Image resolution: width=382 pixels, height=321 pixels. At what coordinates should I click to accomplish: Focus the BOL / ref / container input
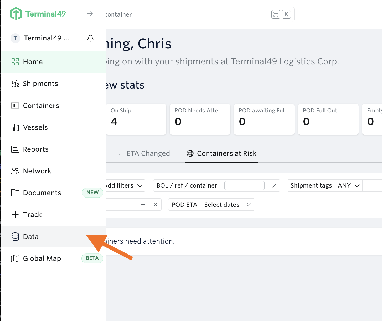[x=244, y=185]
